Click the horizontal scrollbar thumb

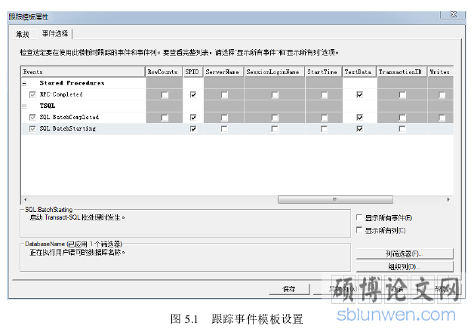(x=335, y=200)
